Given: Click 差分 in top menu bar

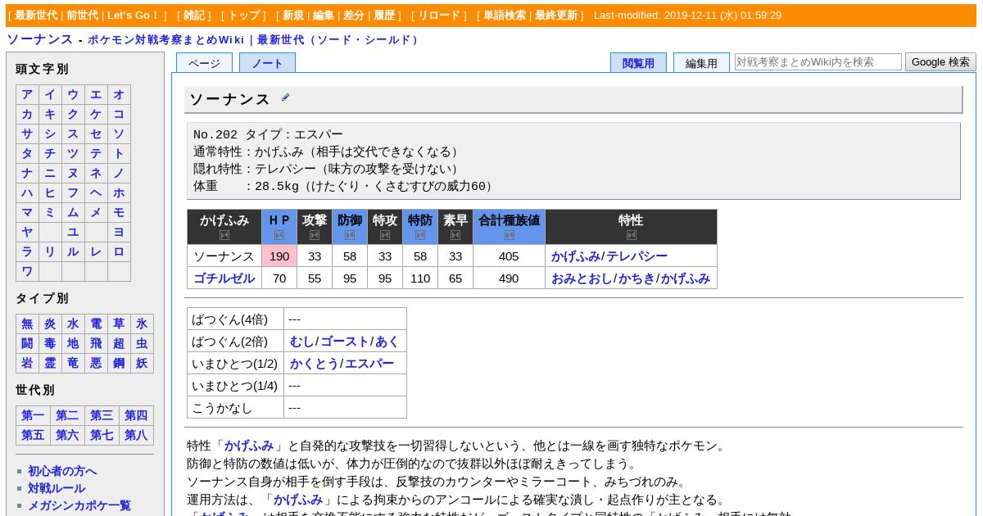Looking at the screenshot, I should pyautogui.click(x=354, y=15).
